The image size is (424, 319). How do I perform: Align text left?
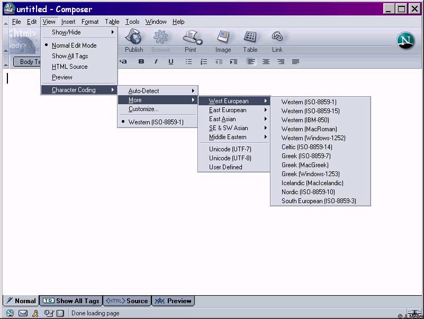(x=251, y=62)
